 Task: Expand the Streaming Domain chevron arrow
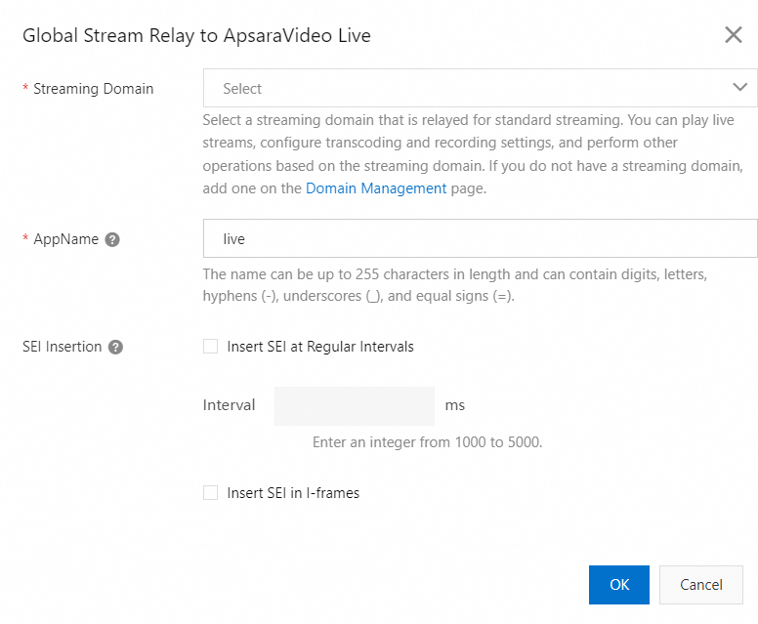pyautogui.click(x=739, y=88)
